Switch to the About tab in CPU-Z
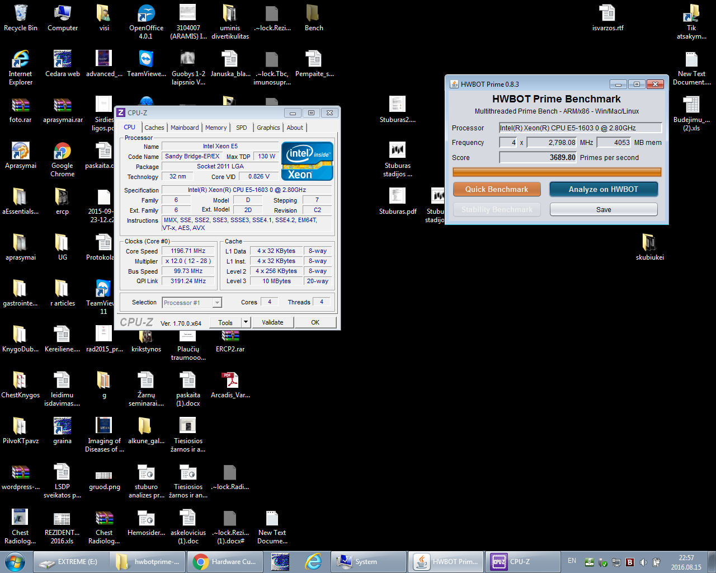This screenshot has height=573, width=716. (295, 128)
